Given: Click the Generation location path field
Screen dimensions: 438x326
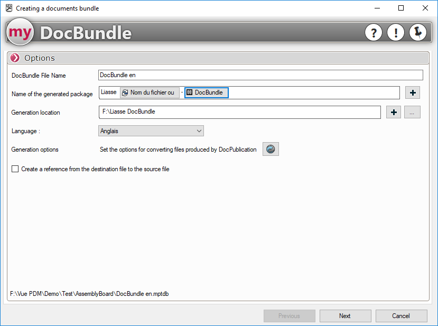Looking at the screenshot, I should (239, 112).
